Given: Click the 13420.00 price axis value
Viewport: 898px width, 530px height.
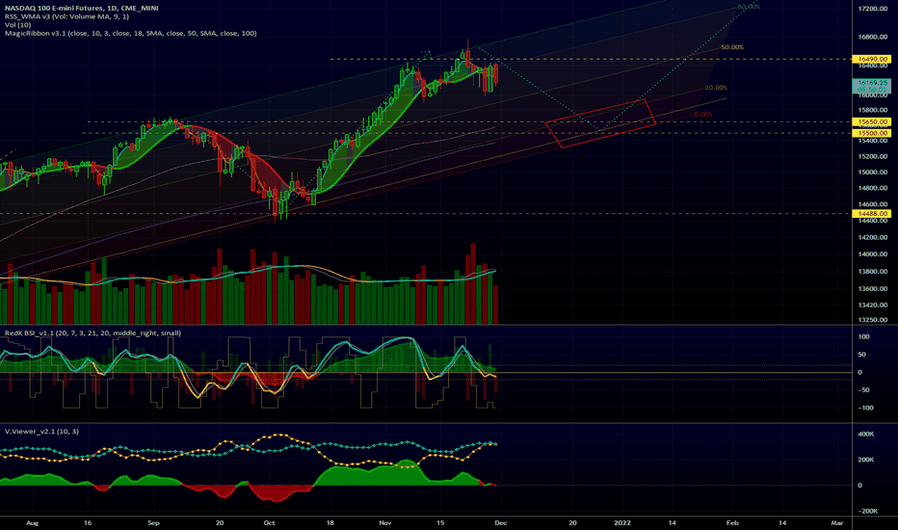Looking at the screenshot, I should [873, 305].
